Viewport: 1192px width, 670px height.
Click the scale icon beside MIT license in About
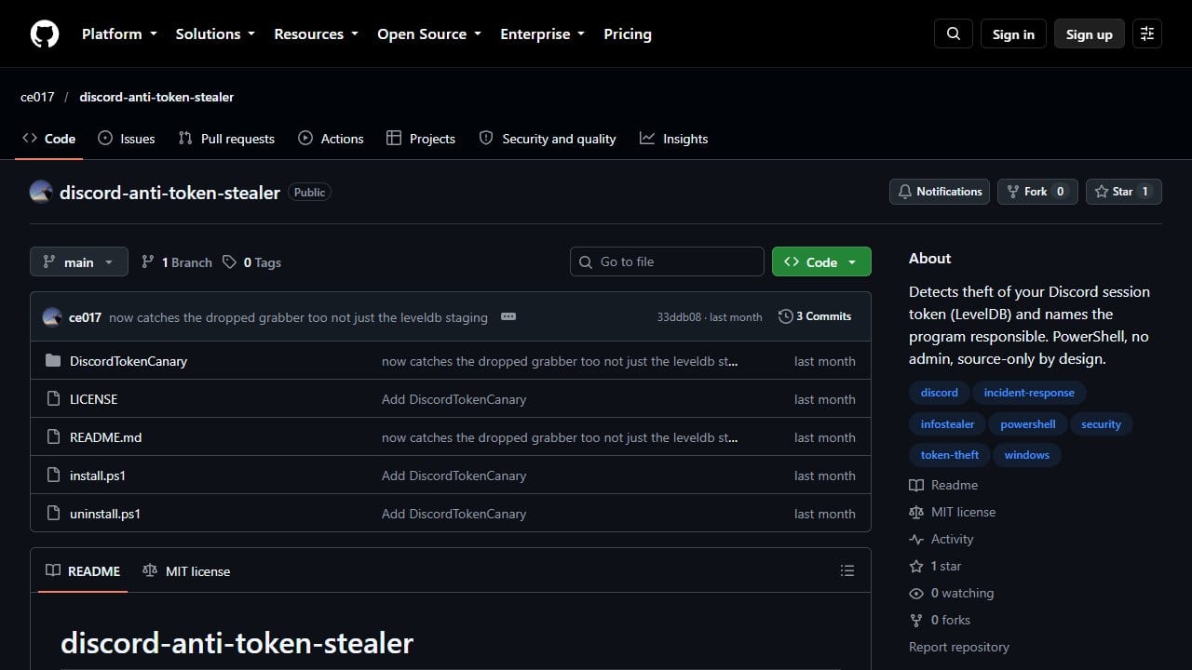tap(916, 512)
